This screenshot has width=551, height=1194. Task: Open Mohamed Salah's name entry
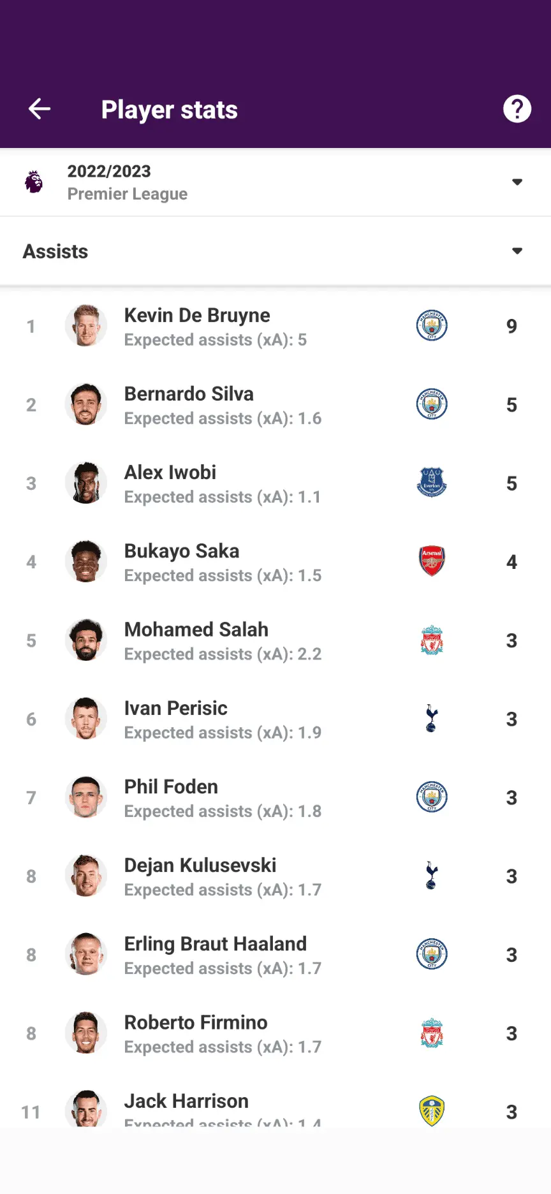pos(196,630)
